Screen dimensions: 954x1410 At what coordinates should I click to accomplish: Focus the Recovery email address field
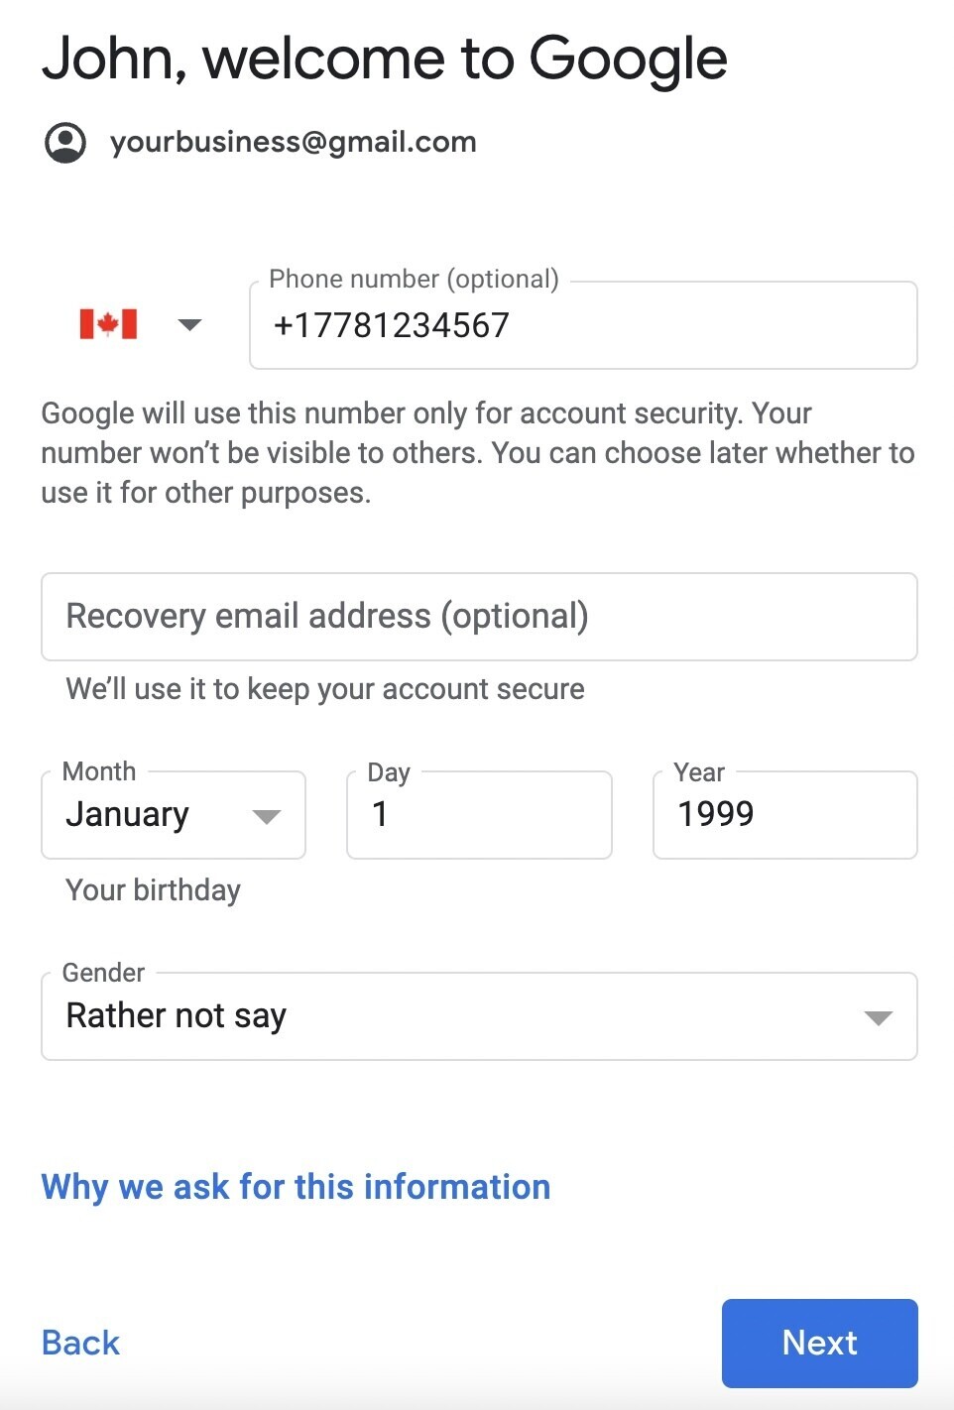point(479,617)
